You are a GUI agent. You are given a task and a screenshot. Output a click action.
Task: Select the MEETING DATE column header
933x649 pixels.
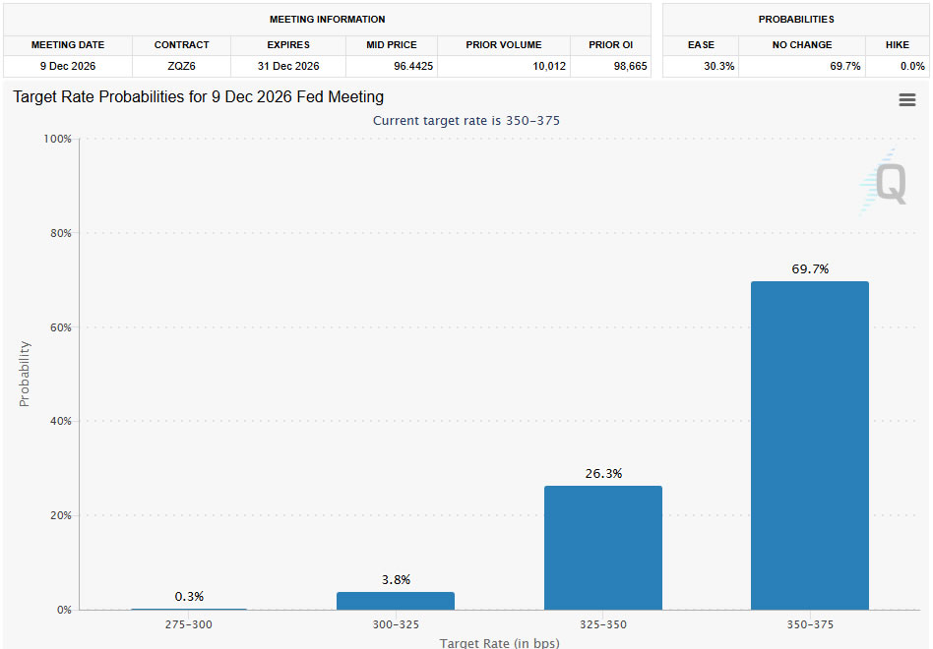[x=68, y=45]
